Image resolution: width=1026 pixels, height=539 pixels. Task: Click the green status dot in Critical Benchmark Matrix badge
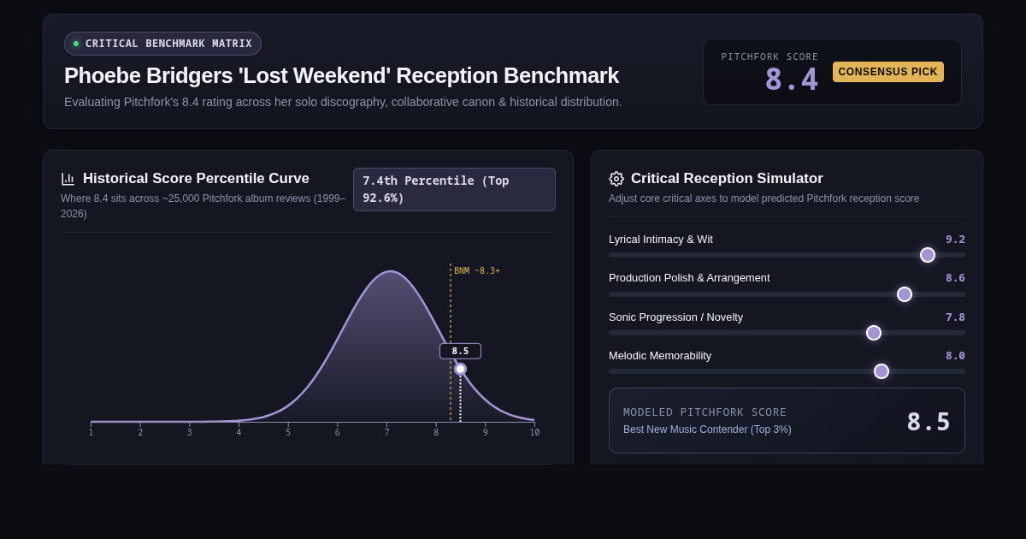[x=76, y=44]
